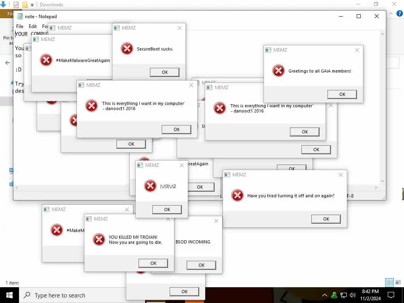Click the 'Downloads' Explorer window title
The width and height of the screenshot is (404, 303).
click(x=52, y=5)
